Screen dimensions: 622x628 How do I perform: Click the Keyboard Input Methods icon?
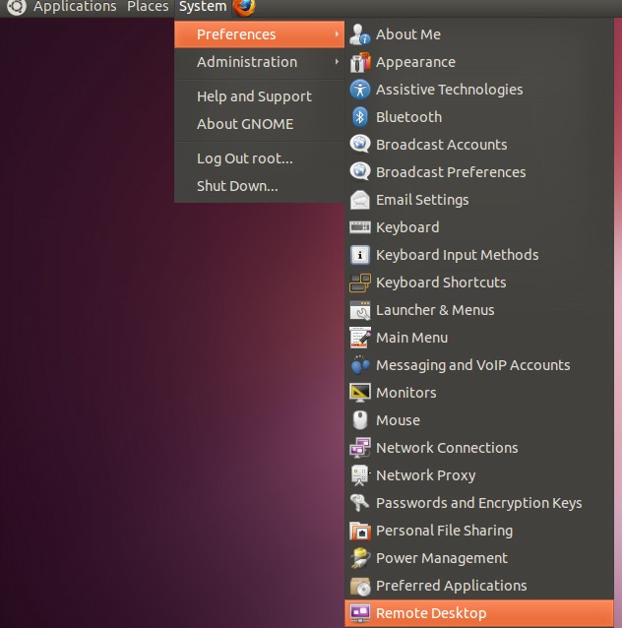point(359,255)
